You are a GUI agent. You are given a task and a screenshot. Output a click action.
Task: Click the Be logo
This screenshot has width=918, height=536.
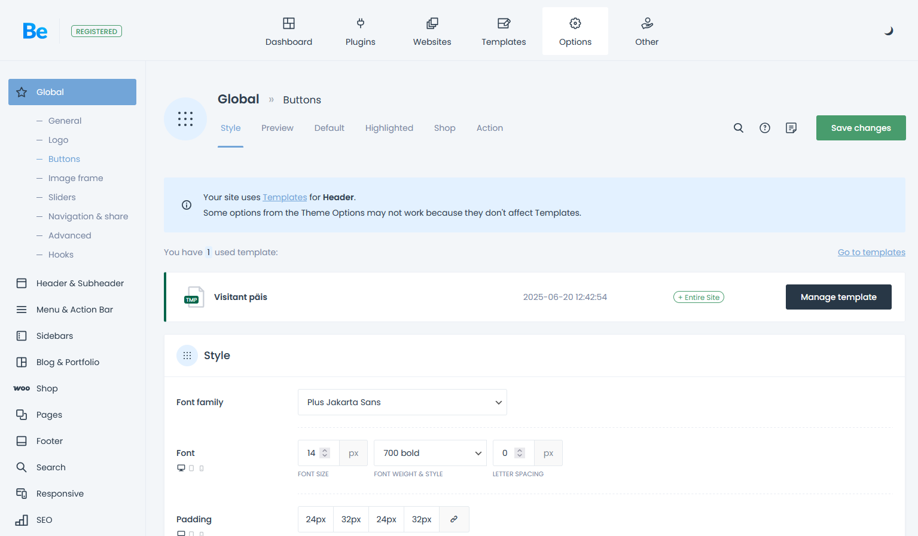coord(35,31)
